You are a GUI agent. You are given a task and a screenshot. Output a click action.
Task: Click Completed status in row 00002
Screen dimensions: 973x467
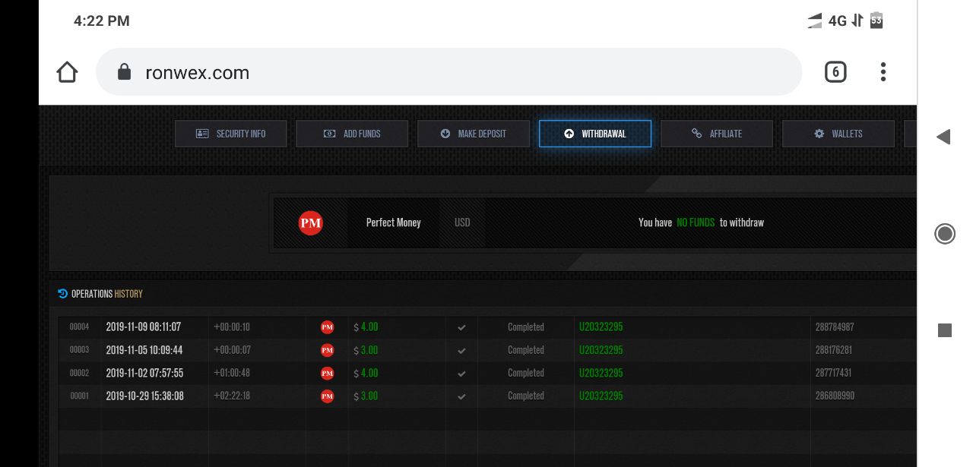[x=526, y=373]
